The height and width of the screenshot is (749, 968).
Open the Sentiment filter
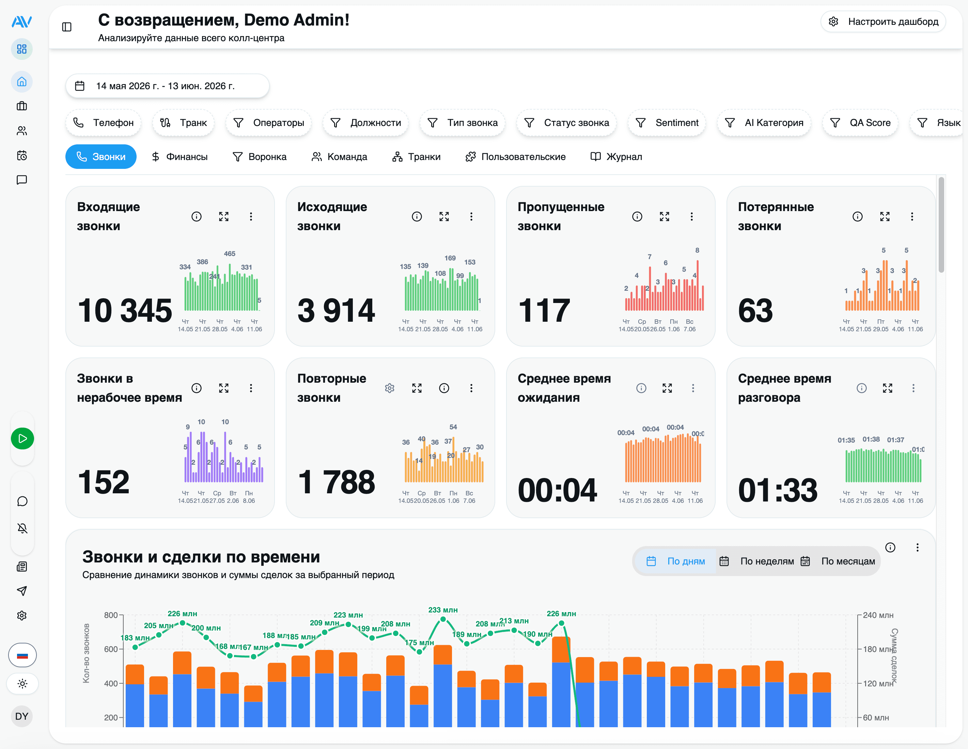coord(667,123)
